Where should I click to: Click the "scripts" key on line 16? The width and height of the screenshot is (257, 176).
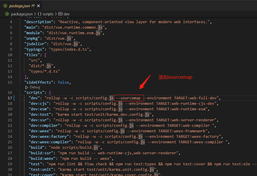pyautogui.click(x=34, y=93)
